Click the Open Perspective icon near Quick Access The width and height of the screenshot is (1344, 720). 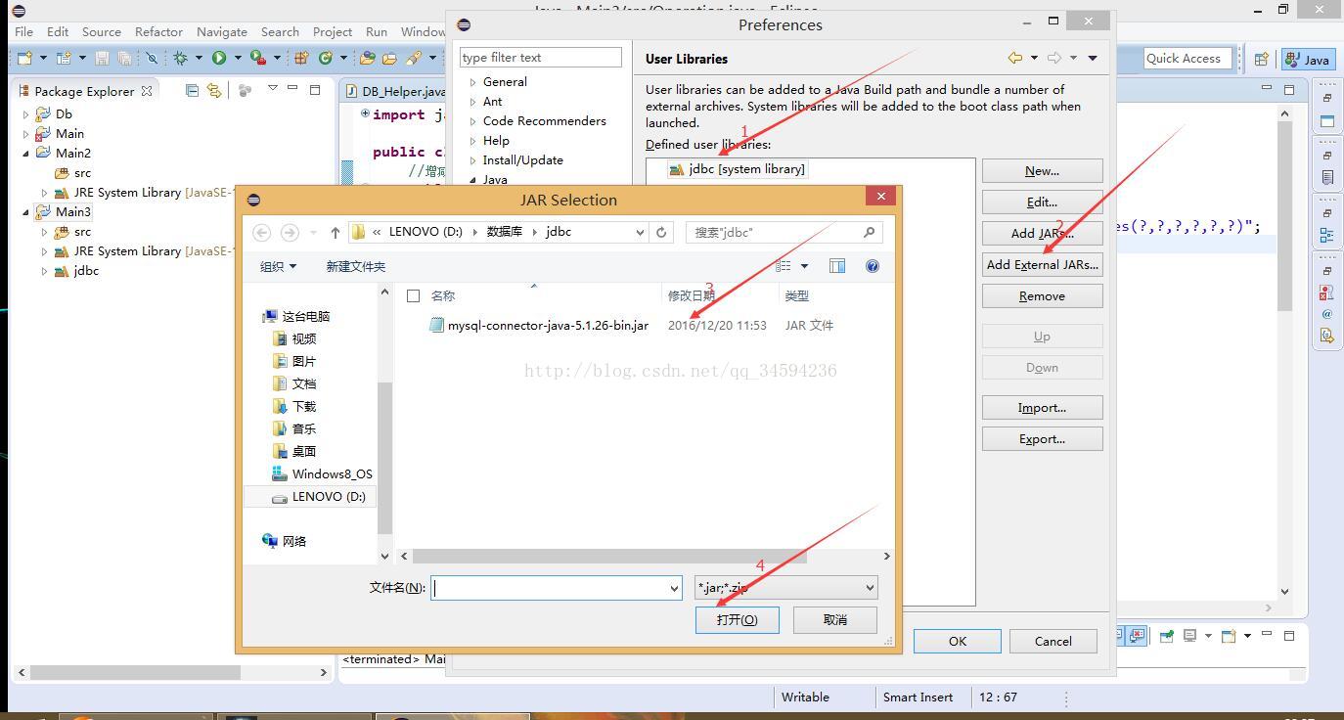point(1261,59)
